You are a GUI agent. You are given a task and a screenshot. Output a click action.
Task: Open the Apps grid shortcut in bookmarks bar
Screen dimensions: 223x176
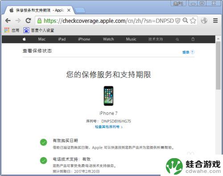pos(7,30)
